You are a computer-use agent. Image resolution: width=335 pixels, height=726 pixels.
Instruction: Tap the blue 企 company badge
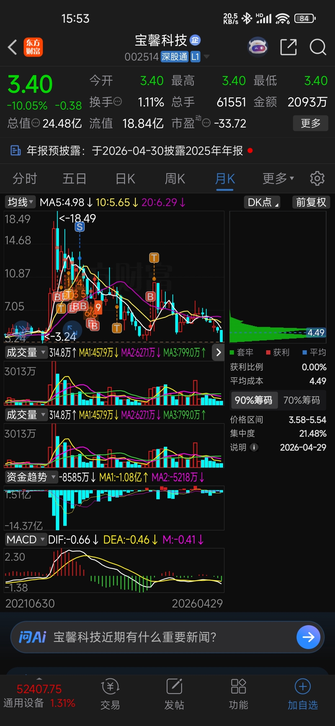click(x=195, y=40)
